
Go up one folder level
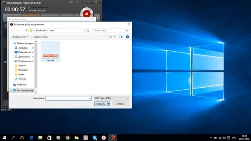pos(26,31)
